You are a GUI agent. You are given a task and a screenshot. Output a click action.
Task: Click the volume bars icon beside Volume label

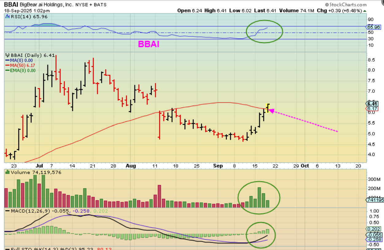(7, 172)
